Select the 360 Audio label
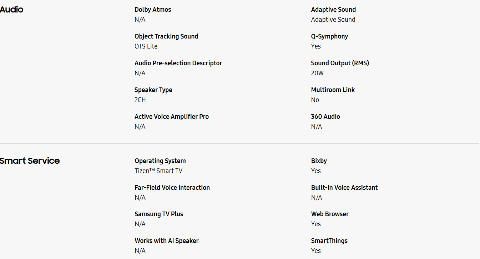Viewport: 480px width, 259px height. pyautogui.click(x=325, y=117)
